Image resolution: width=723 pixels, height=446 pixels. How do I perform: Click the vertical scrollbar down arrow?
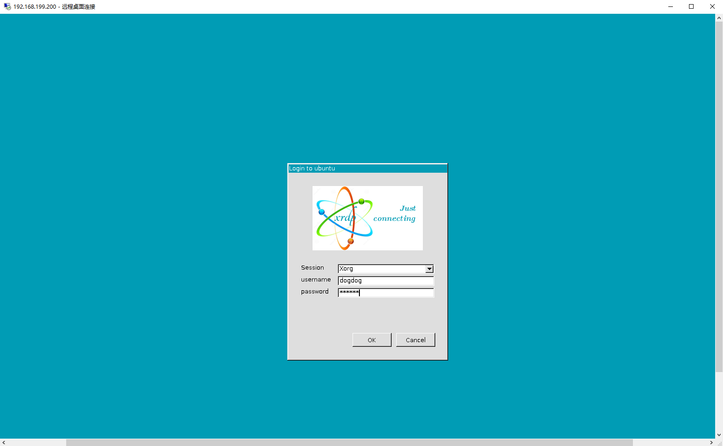pyautogui.click(x=719, y=435)
